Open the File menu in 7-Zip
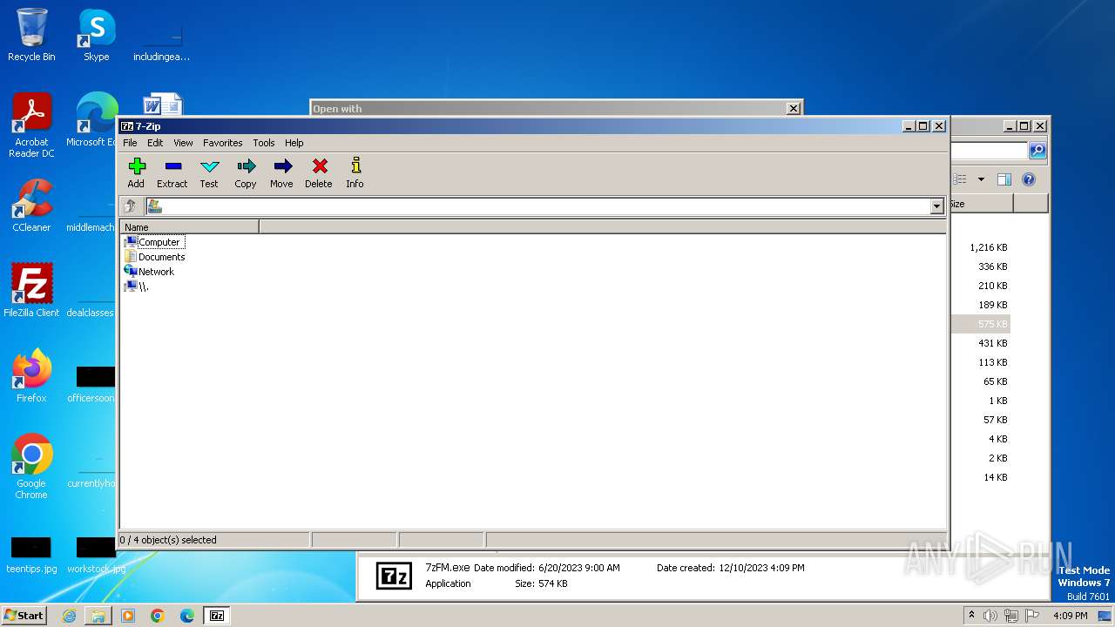 click(130, 143)
